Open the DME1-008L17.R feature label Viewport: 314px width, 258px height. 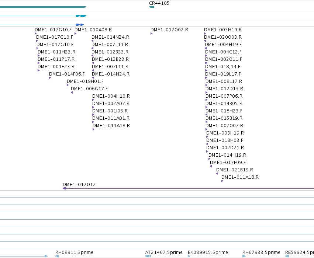[224, 81]
